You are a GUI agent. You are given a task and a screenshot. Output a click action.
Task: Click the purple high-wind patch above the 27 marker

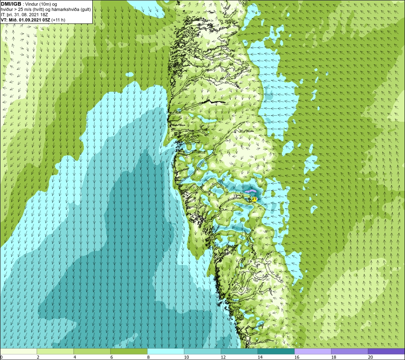click(251, 191)
